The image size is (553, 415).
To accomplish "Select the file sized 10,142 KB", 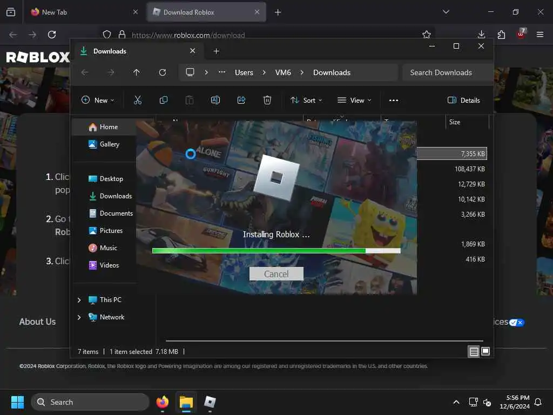I will tap(471, 199).
